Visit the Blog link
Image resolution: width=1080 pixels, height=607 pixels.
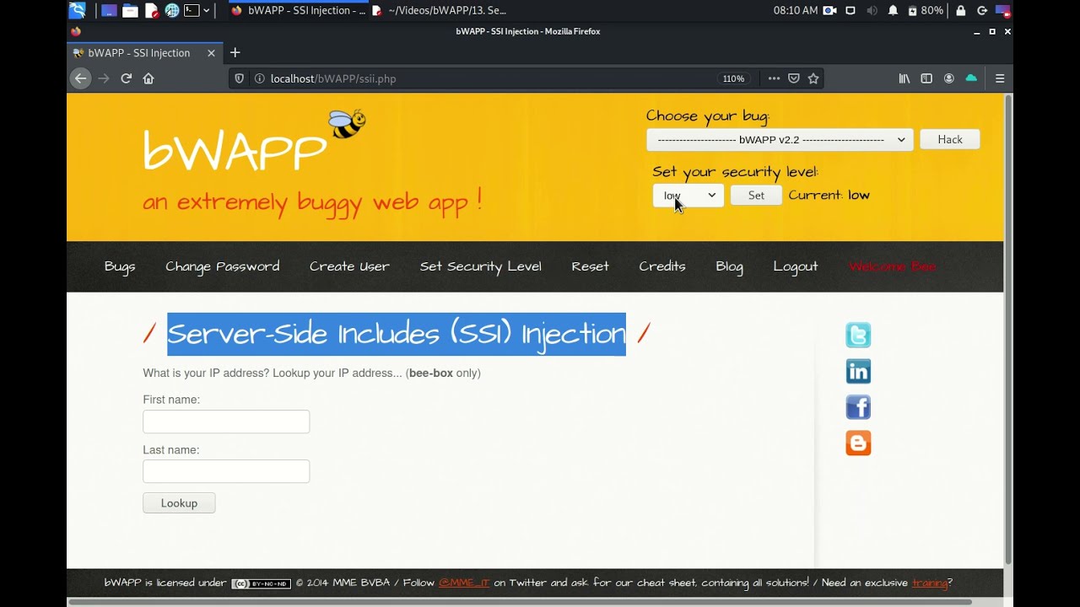coord(730,266)
